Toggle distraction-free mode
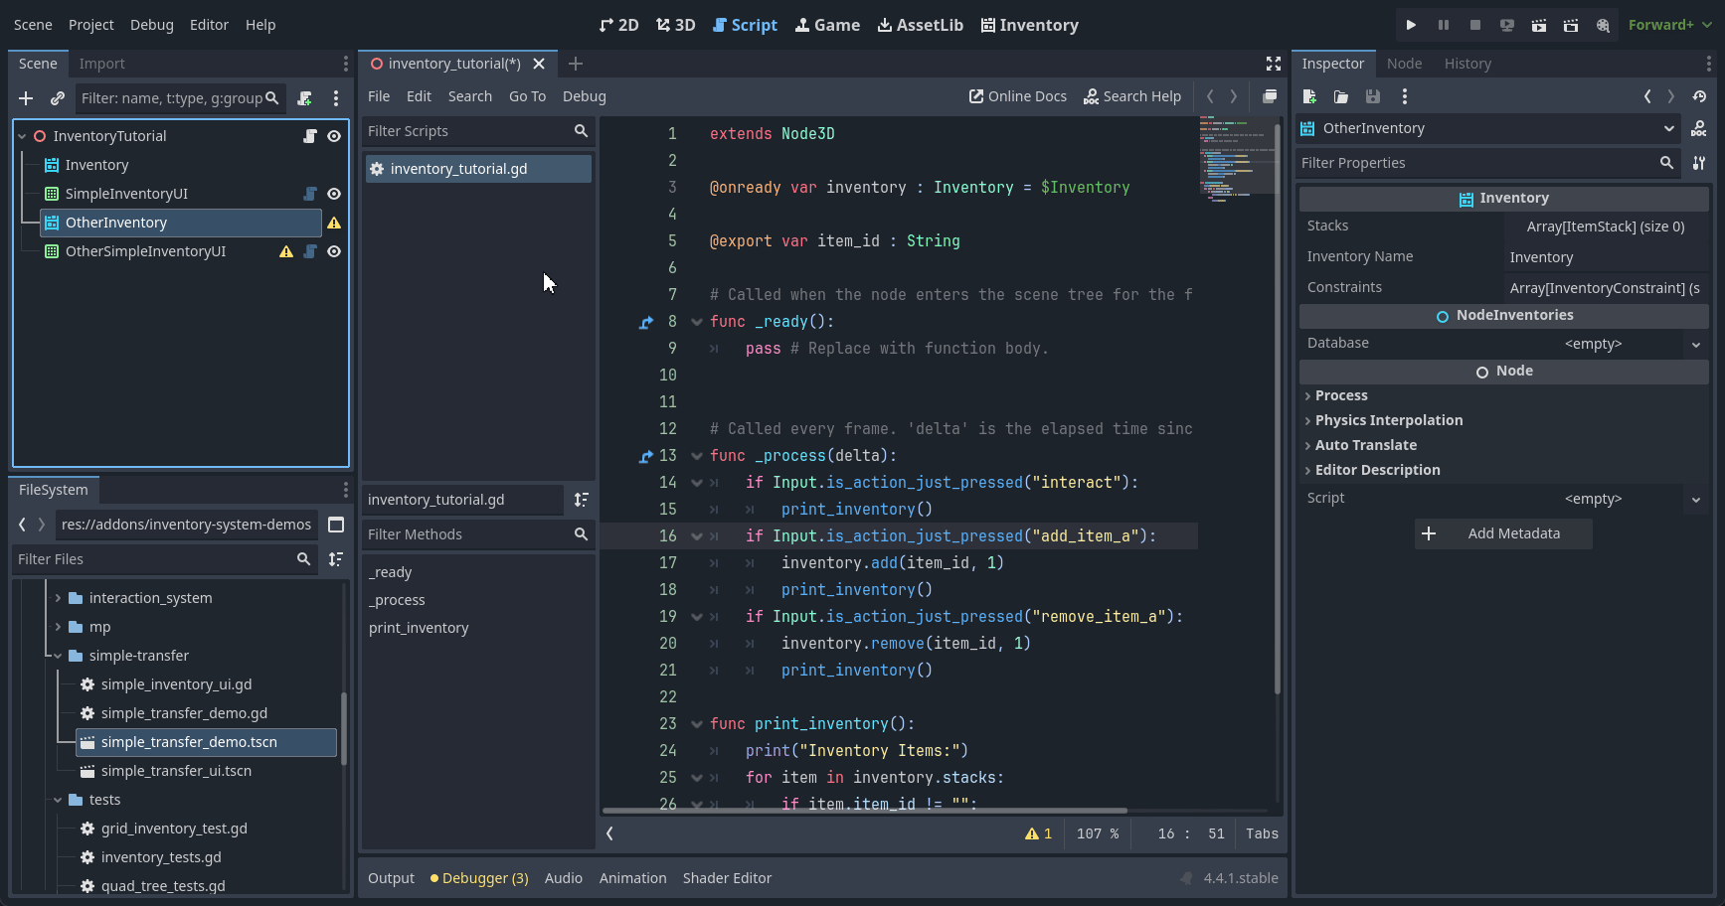Viewport: 1725px width, 906px height. pyautogui.click(x=1273, y=64)
